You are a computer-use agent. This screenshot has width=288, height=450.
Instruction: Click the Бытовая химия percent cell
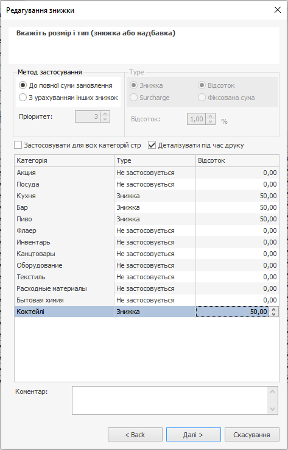237,300
